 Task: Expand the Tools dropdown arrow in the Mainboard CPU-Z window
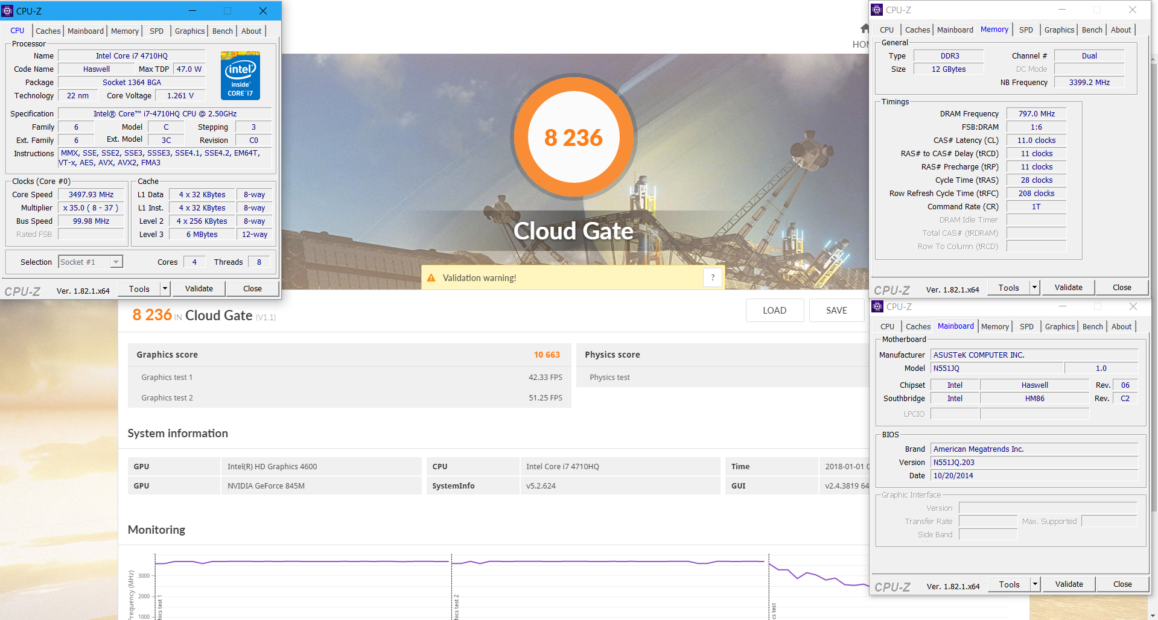[1035, 584]
